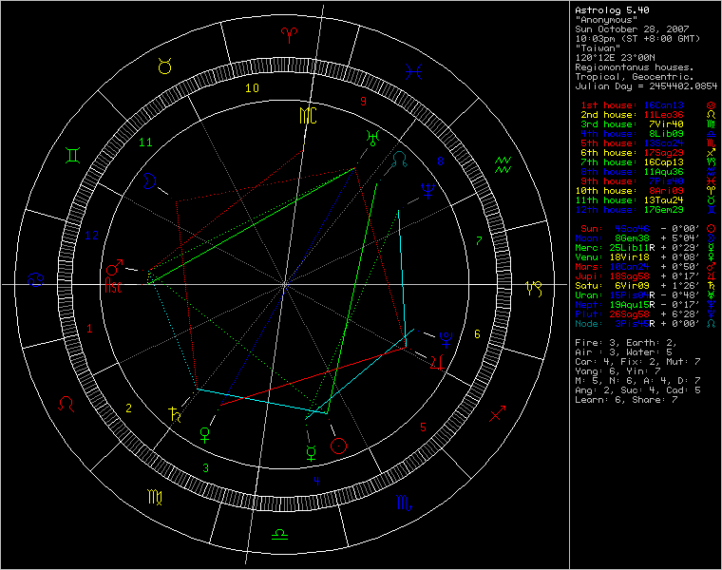Click the red Sun symbol in the chart

(338, 446)
